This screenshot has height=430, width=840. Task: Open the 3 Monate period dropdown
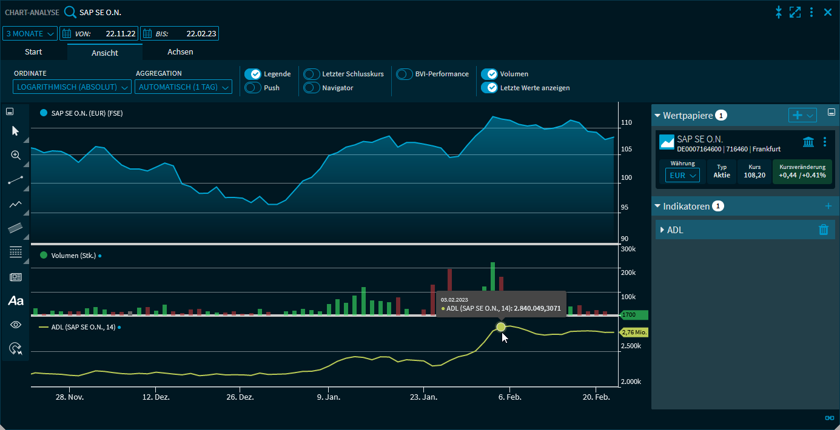click(x=30, y=33)
